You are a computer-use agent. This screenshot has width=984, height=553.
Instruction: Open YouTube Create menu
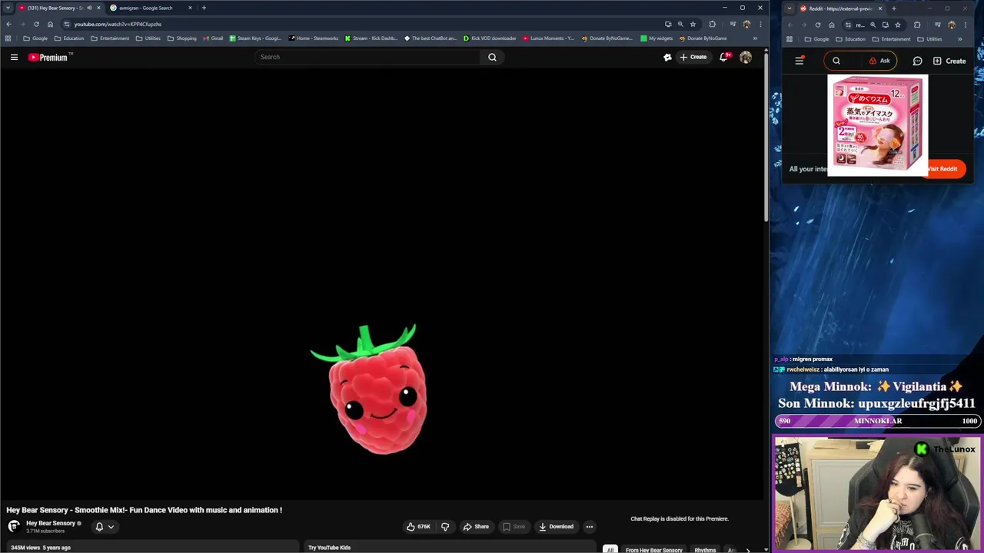pyautogui.click(x=693, y=57)
